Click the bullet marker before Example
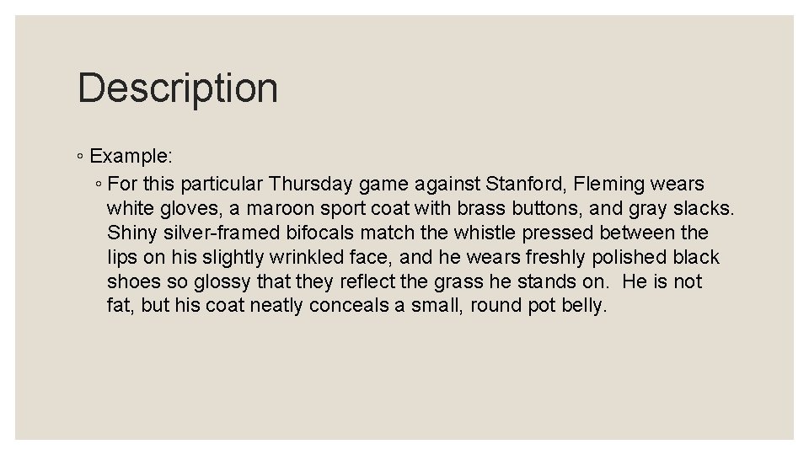 pos(80,156)
